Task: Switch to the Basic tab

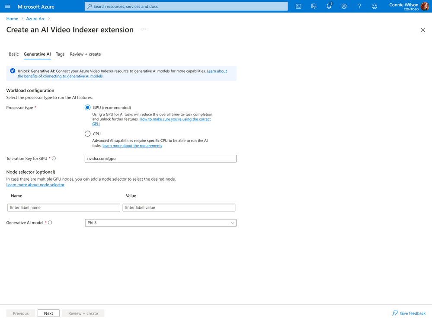Action: click(x=13, y=54)
